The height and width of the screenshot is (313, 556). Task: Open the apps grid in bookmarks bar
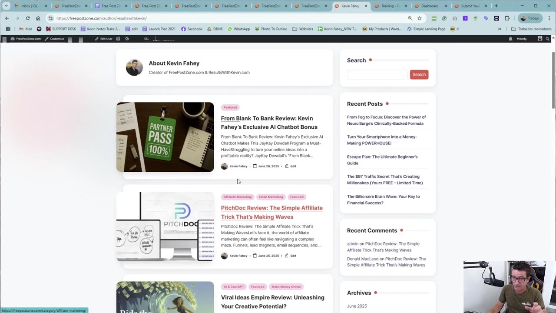coord(8,29)
